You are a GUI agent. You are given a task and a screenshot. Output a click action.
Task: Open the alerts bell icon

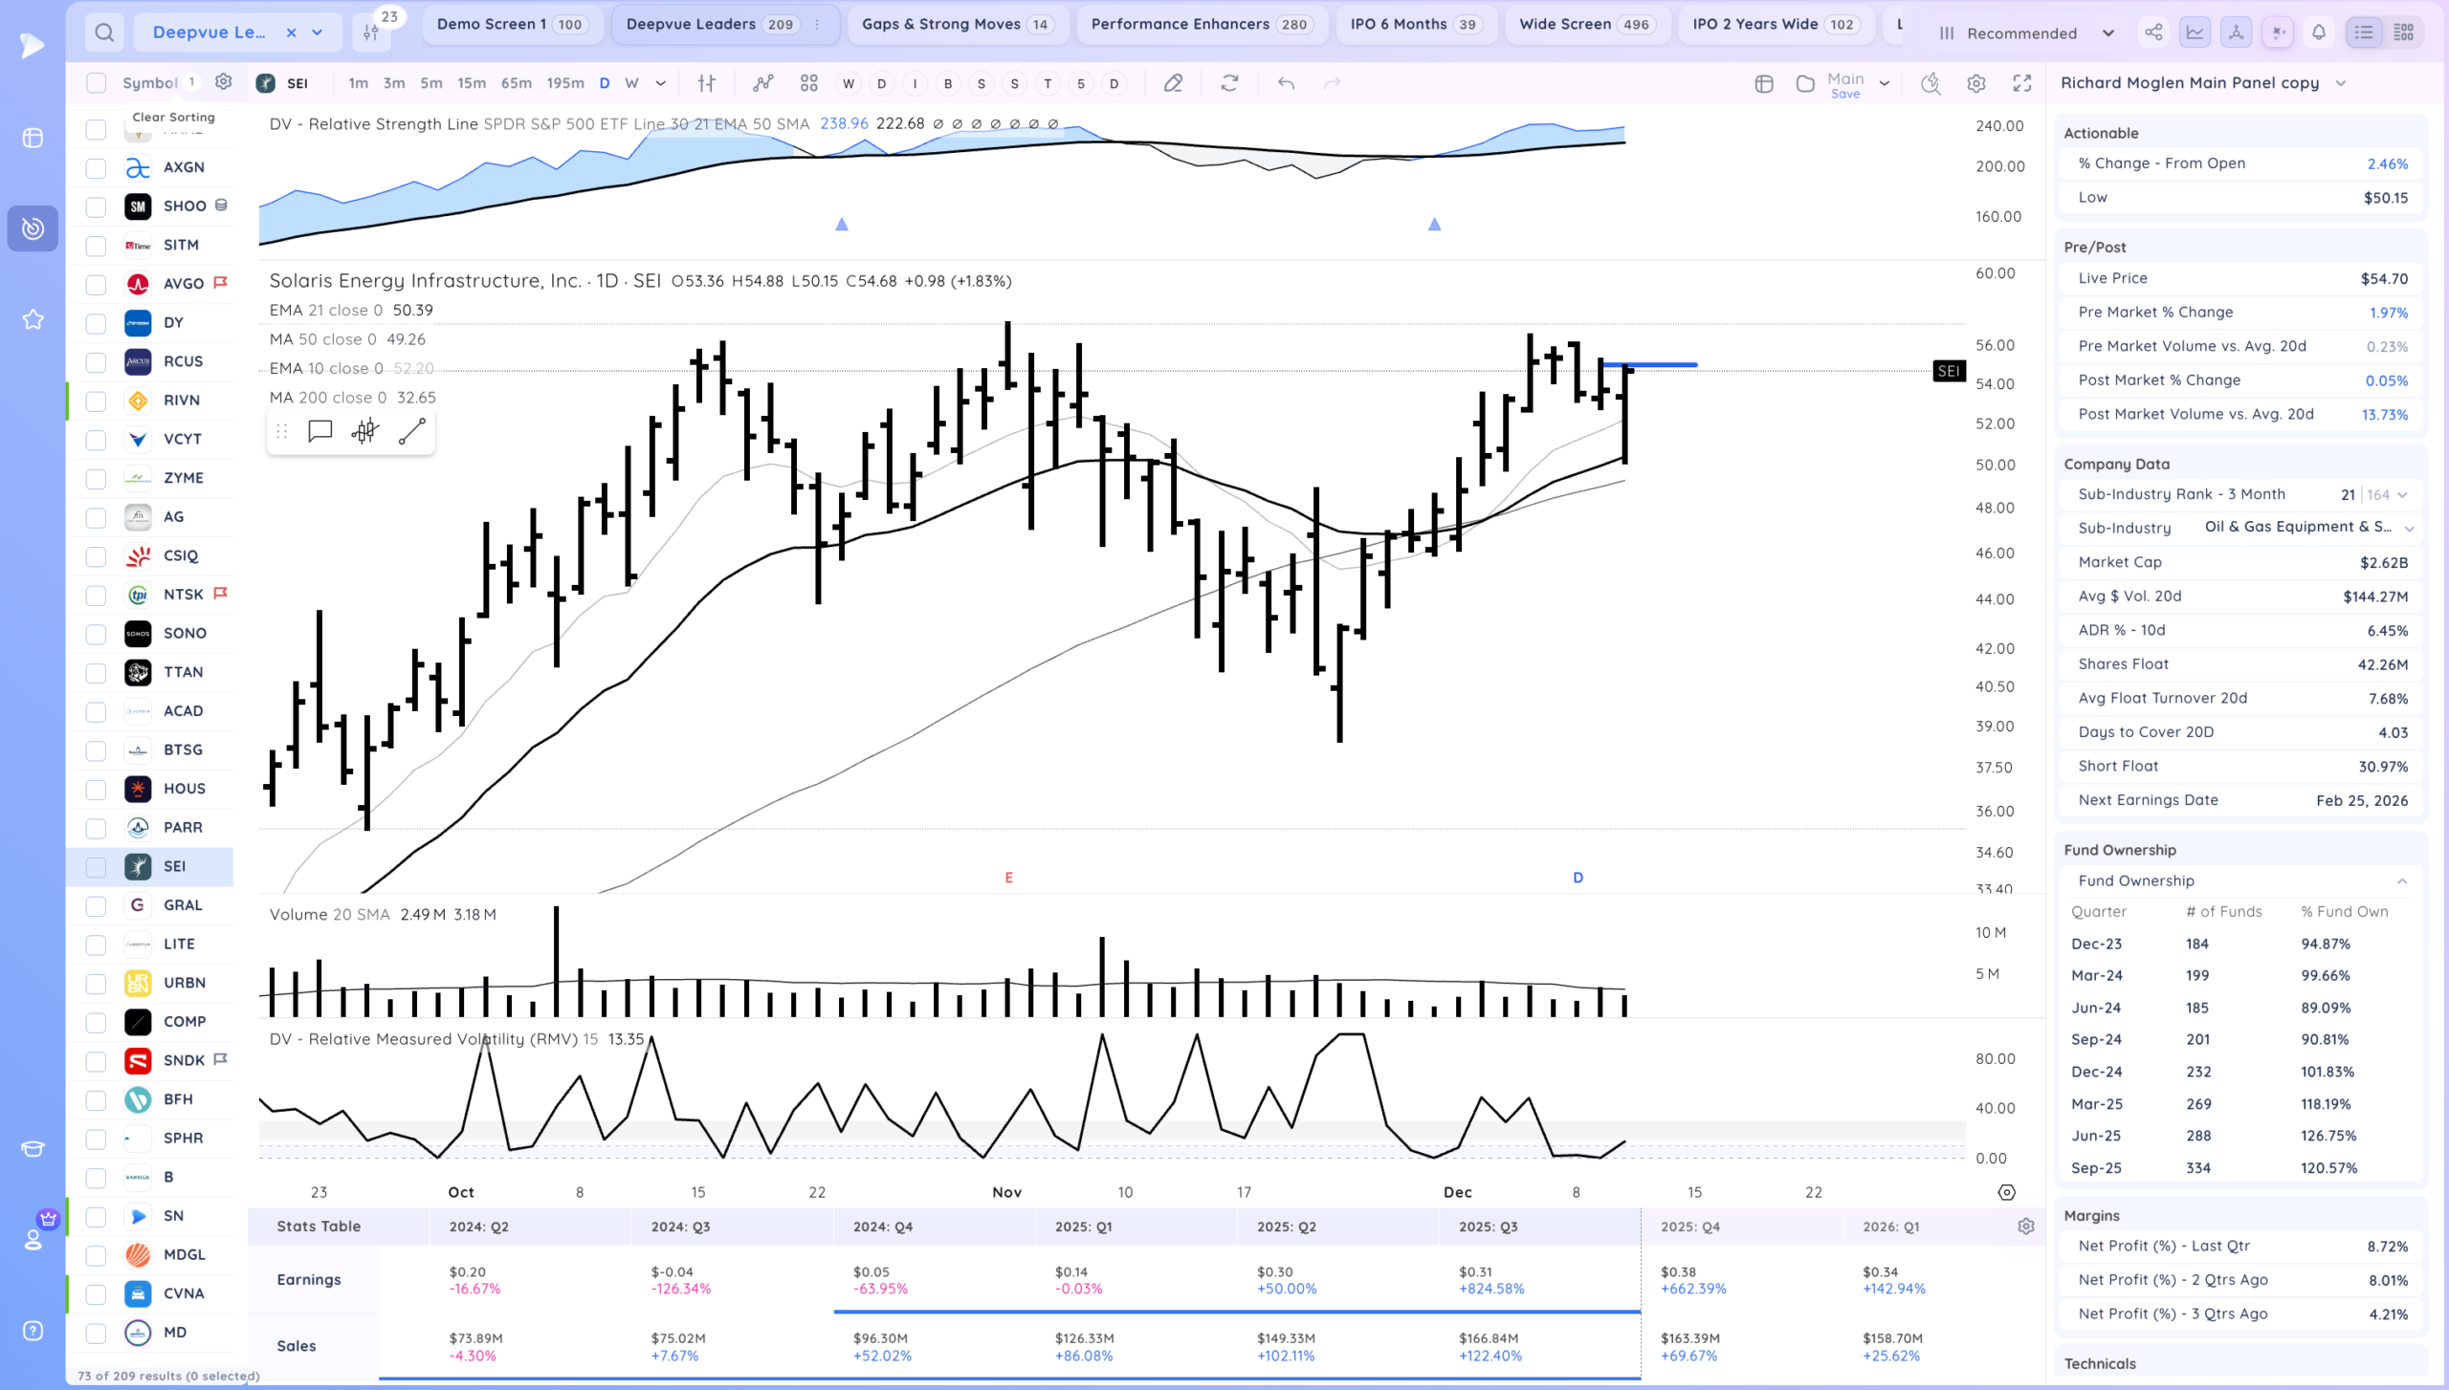pos(2319,33)
